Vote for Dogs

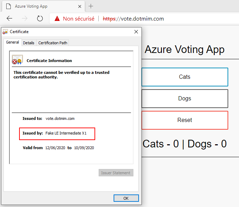[x=185, y=99]
